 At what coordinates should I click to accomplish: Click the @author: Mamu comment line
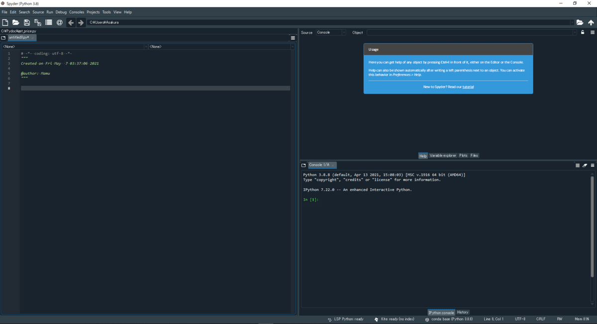[35, 74]
